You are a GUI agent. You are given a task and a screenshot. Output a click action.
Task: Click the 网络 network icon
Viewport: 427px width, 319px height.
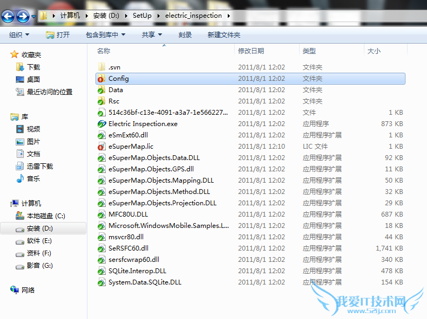coord(15,290)
